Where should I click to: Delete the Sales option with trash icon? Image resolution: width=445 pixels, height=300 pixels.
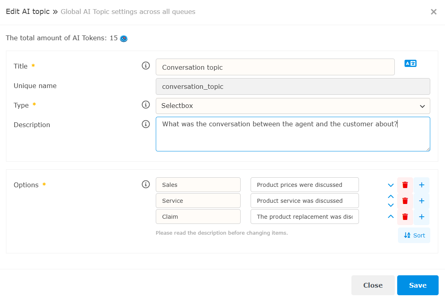point(405,185)
